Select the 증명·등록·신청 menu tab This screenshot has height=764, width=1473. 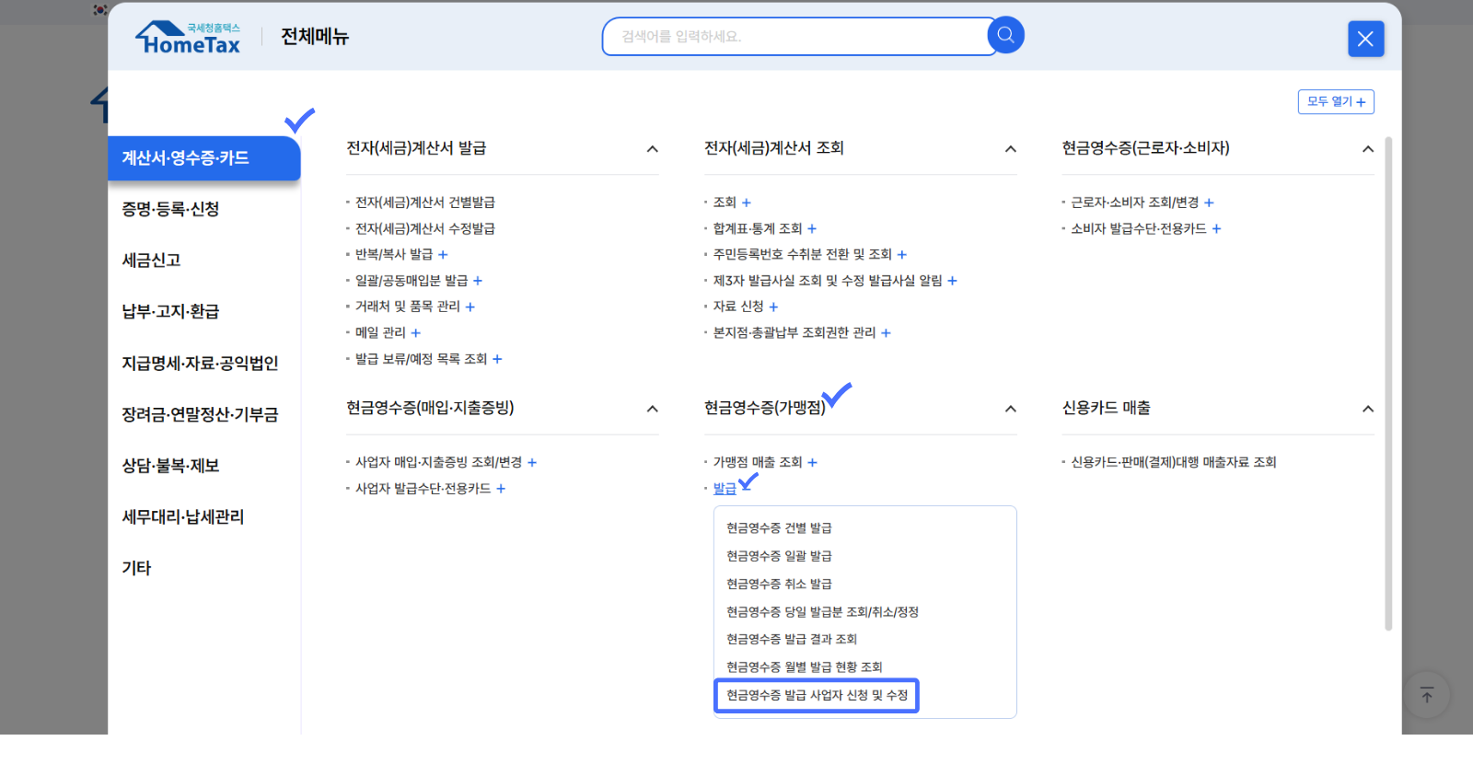tap(170, 209)
